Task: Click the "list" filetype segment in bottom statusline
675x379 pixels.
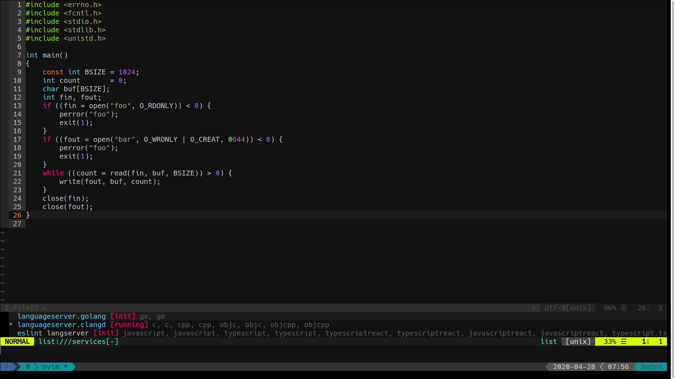Action: (x=548, y=341)
